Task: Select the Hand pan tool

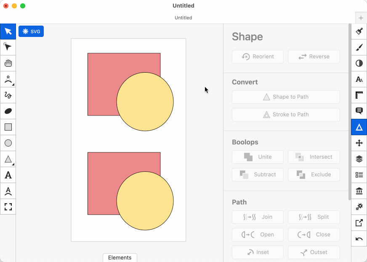Action: [8, 63]
